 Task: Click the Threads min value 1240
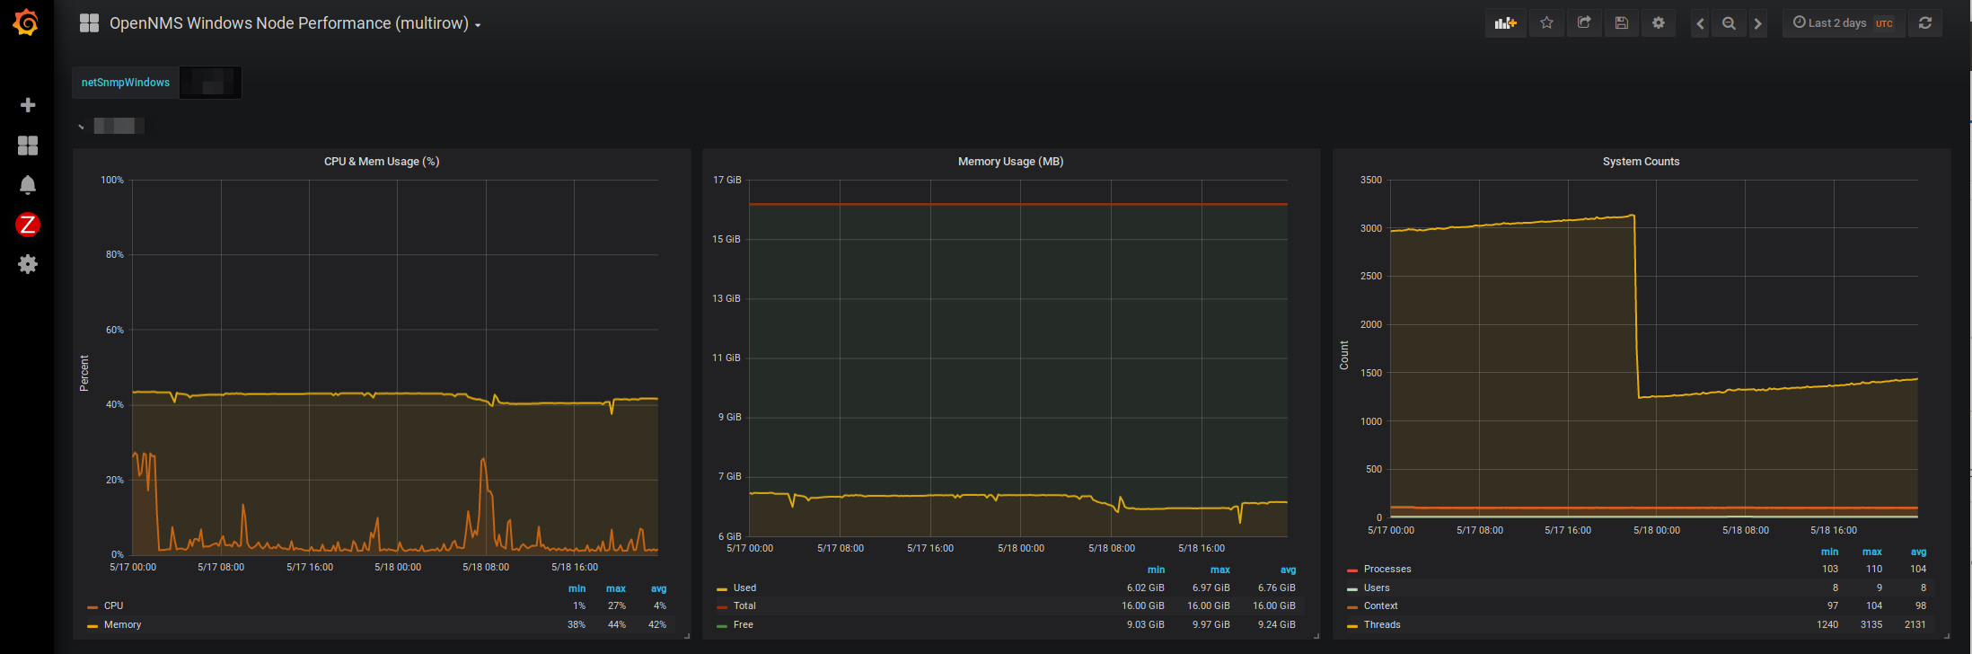pos(1827,625)
